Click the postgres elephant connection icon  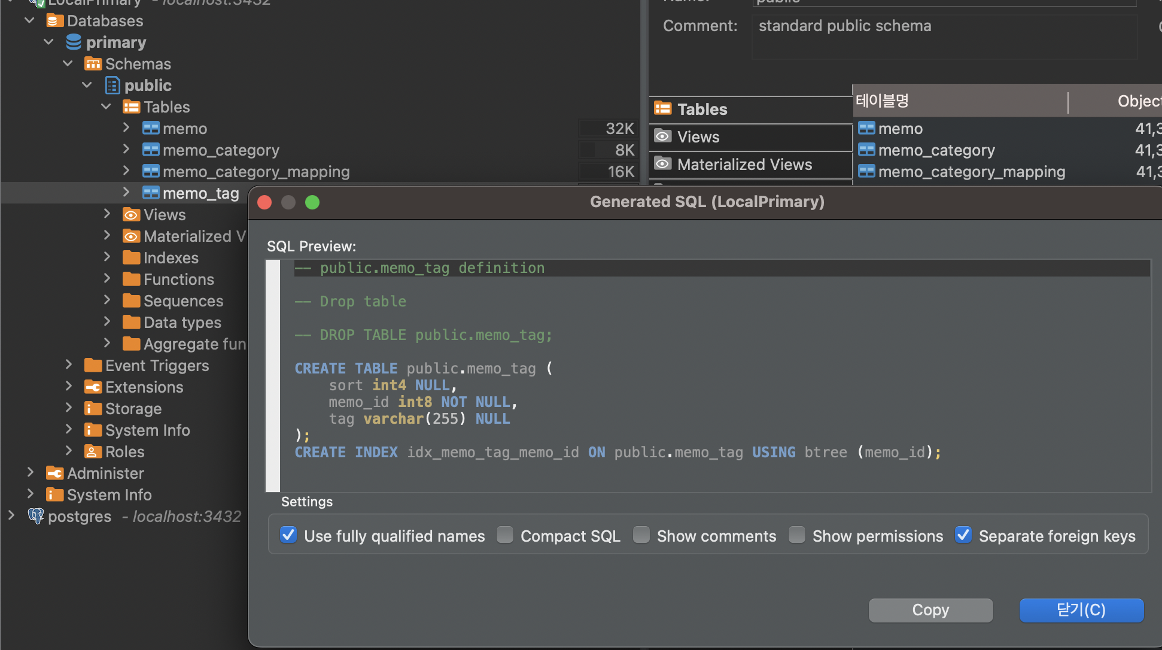[x=36, y=516]
